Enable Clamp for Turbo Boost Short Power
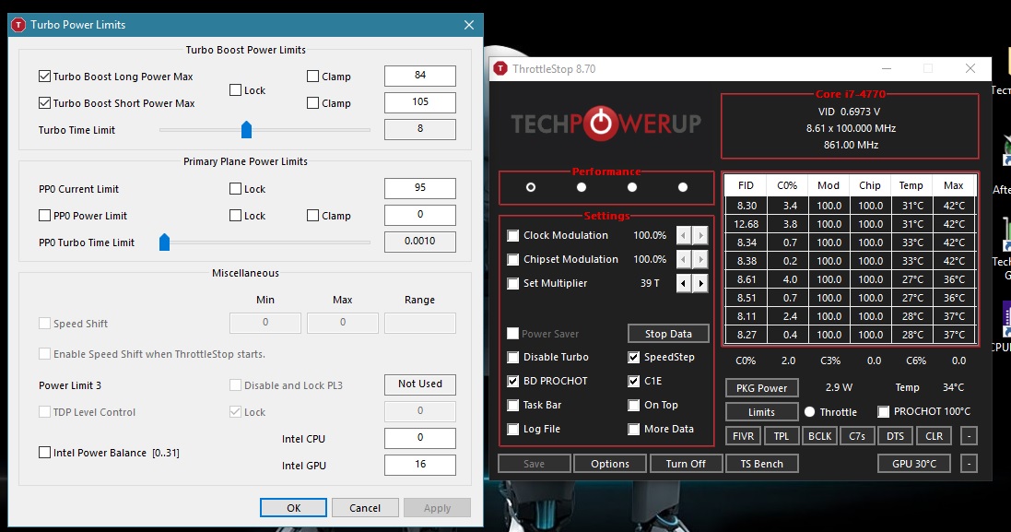Viewport: 1011px width, 532px height. (x=312, y=102)
